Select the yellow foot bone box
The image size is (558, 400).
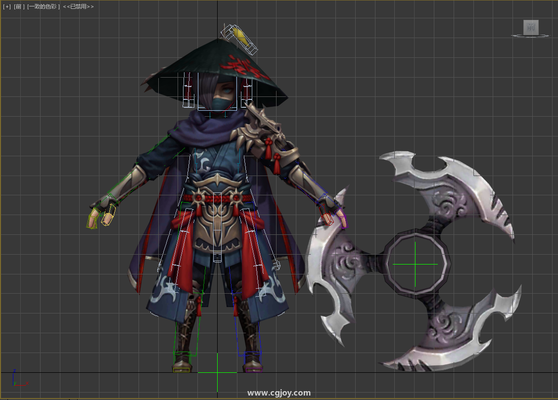[x=182, y=369]
